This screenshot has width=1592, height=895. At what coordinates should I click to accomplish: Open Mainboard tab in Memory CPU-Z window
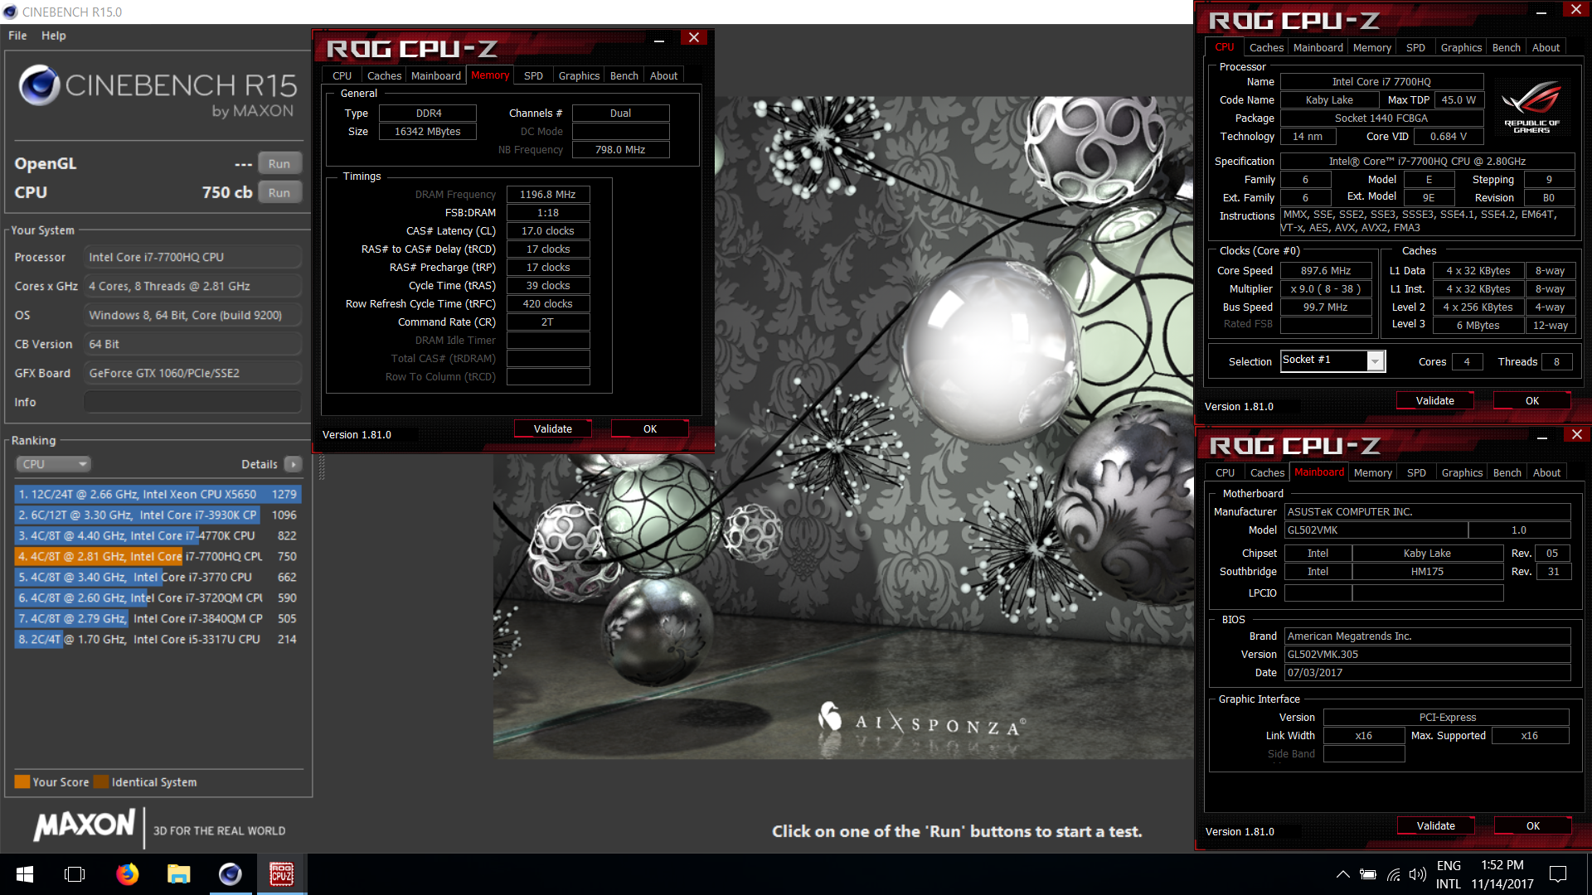(435, 75)
